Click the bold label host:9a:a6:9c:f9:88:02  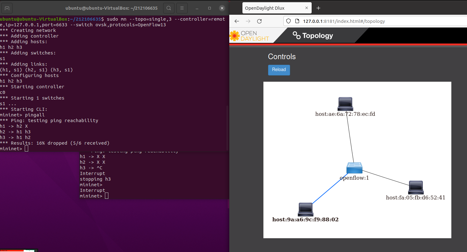coord(305,219)
